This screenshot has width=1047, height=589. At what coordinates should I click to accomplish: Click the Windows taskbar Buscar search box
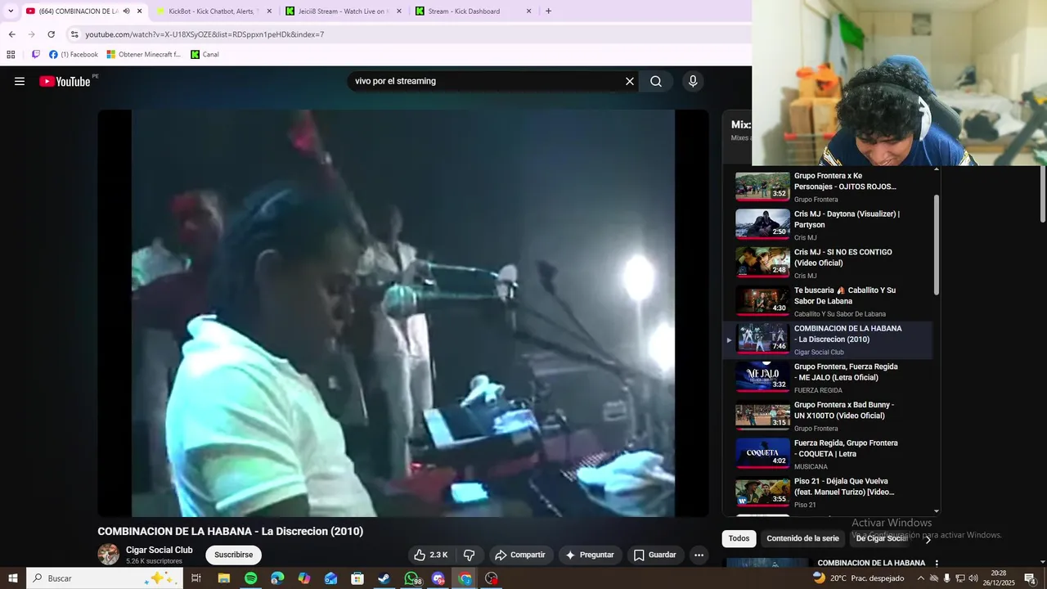click(104, 578)
